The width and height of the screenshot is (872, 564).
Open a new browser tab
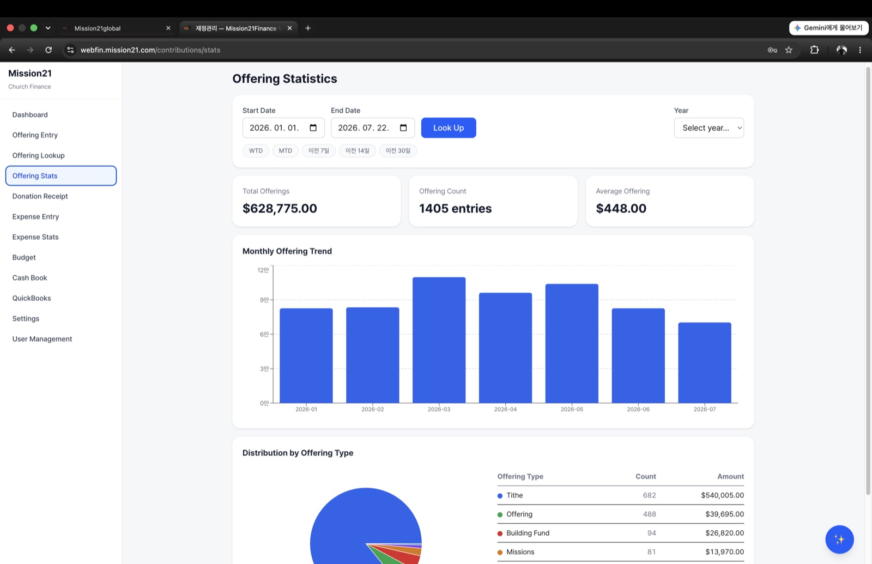click(x=308, y=28)
